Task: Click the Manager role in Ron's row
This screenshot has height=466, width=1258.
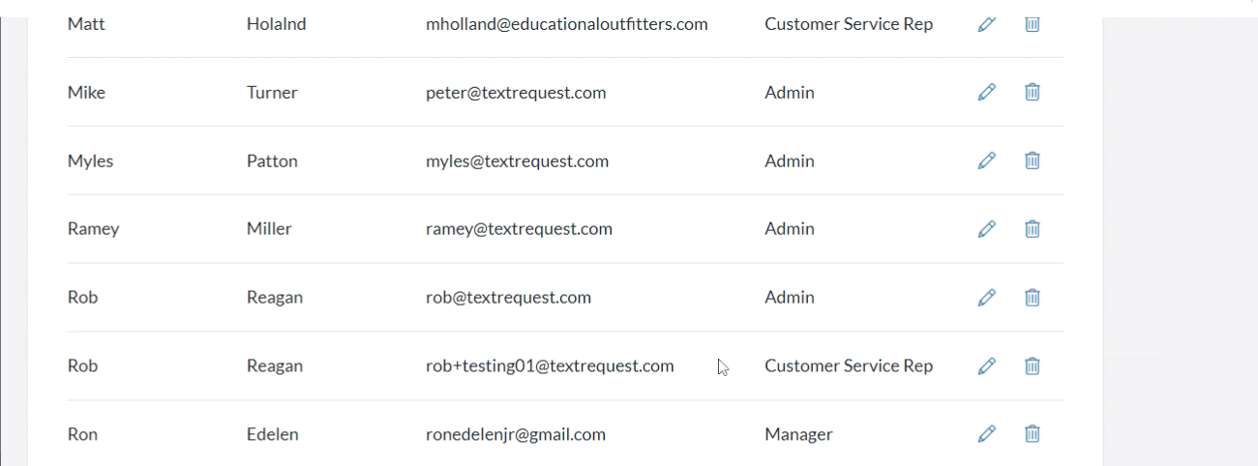Action: [797, 435]
